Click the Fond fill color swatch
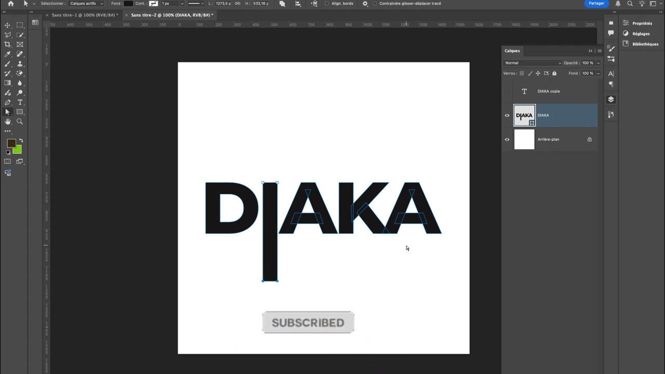This screenshot has width=665, height=374. tap(128, 4)
